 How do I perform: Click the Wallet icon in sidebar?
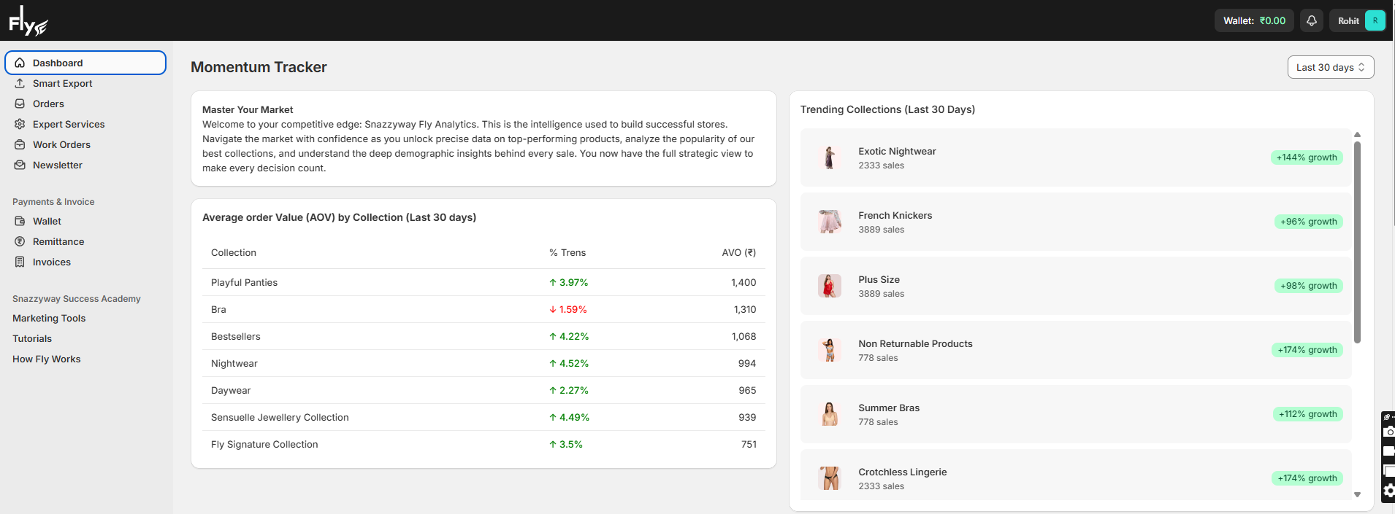tap(20, 221)
